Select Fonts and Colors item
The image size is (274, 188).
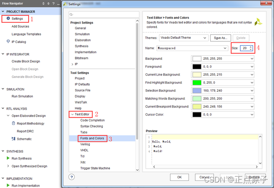click(x=92, y=138)
